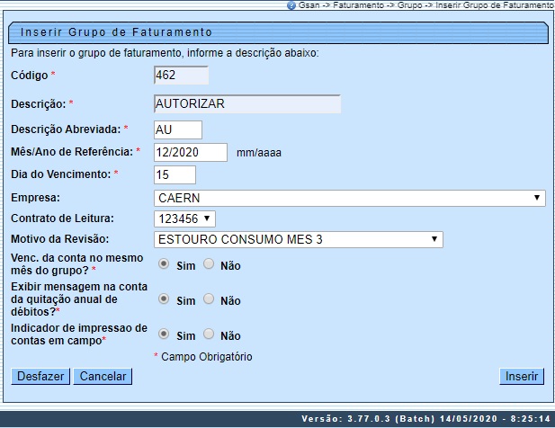Viewport: 555px width, 428px height.
Task: Expand the Contrato de Leitura dropdown
Action: (184, 218)
